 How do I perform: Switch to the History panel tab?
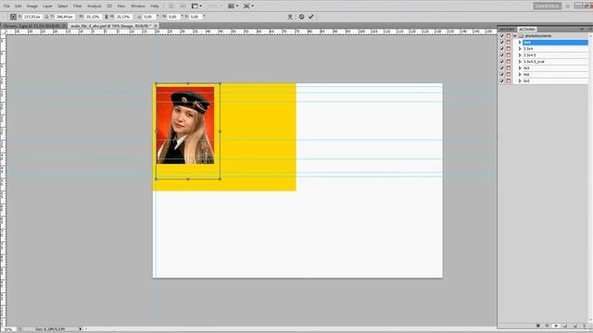pyautogui.click(x=507, y=29)
